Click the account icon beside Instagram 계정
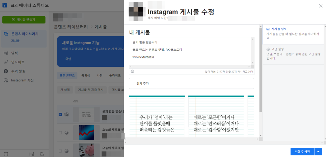Viewport: 326px width, 157px height. point(6,80)
